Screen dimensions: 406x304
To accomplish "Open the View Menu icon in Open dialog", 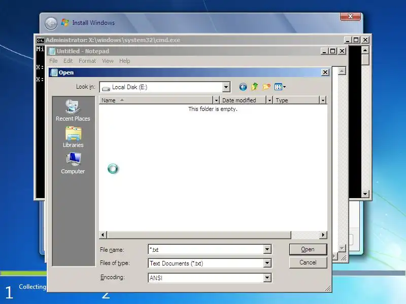I will (x=280, y=87).
